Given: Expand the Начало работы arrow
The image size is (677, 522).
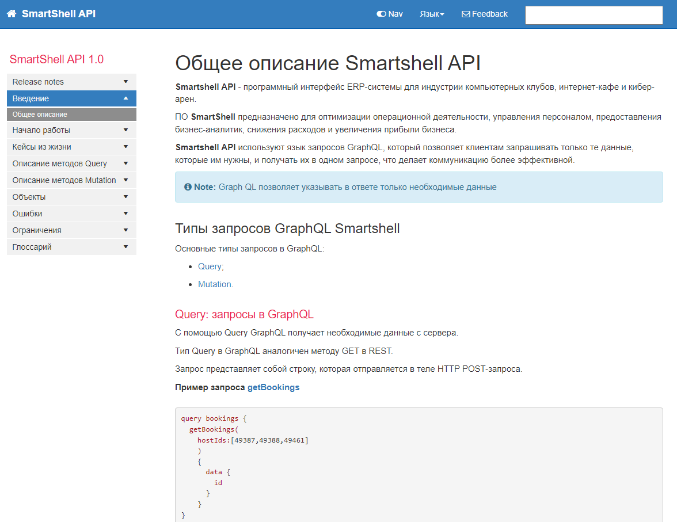Looking at the screenshot, I should [x=125, y=130].
